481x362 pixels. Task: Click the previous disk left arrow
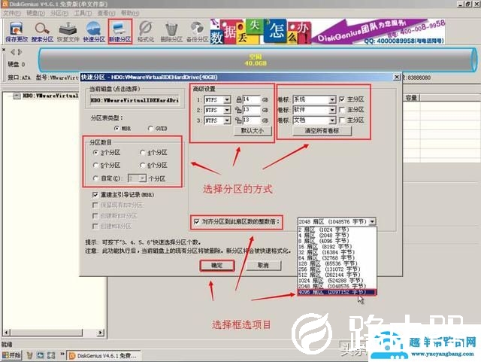point(13,52)
